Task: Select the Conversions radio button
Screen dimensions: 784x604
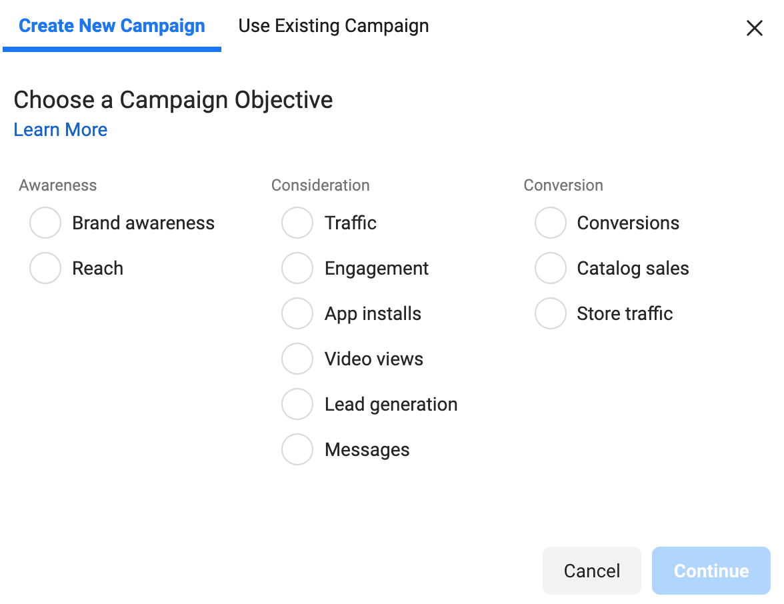Action: 551,223
